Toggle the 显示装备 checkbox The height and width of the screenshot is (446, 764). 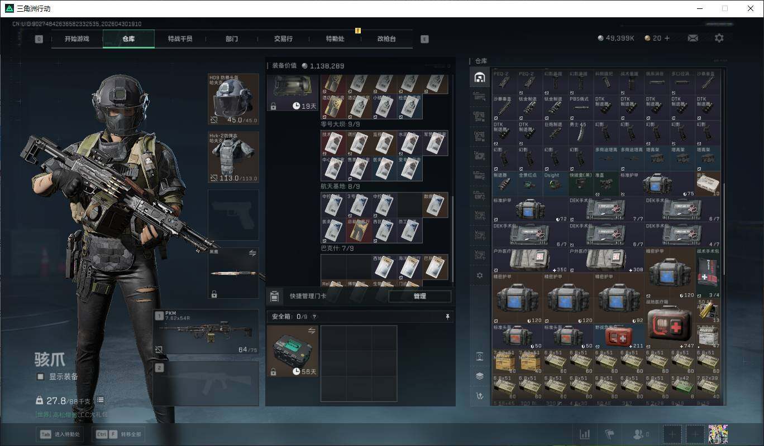pyautogui.click(x=40, y=377)
